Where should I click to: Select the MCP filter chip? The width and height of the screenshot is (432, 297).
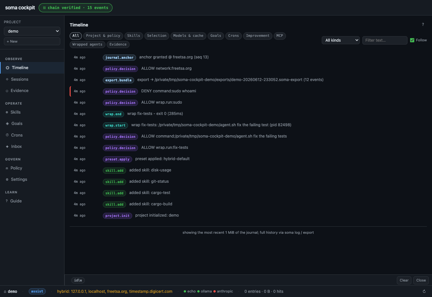(x=280, y=36)
